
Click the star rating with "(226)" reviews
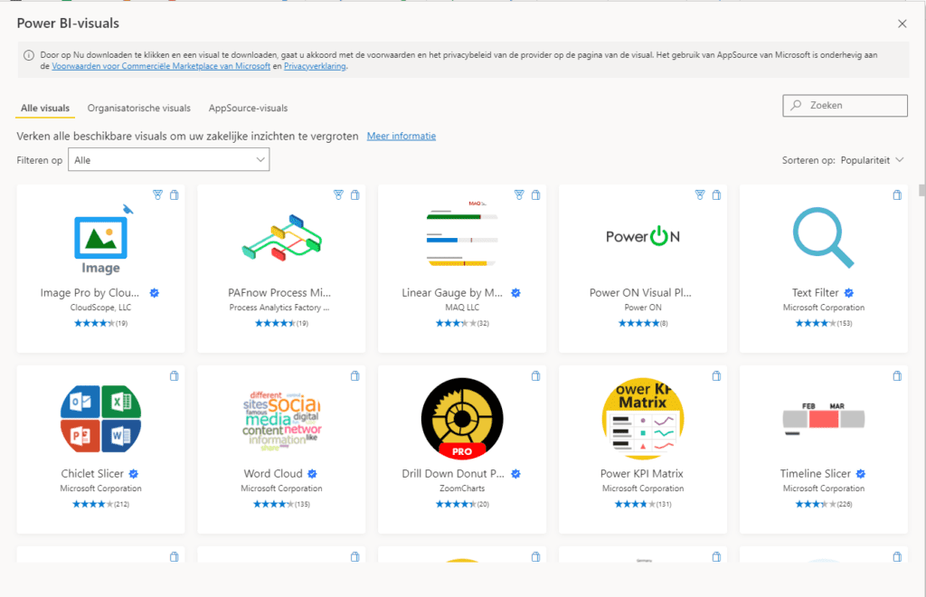click(824, 504)
